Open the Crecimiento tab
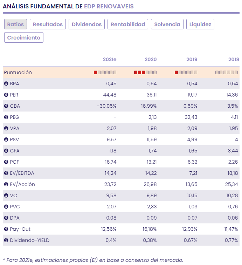This screenshot has width=242, height=265. (x=24, y=37)
